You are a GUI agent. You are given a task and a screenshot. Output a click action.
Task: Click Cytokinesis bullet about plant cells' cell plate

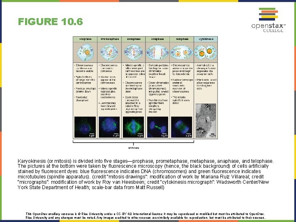coord(206,84)
